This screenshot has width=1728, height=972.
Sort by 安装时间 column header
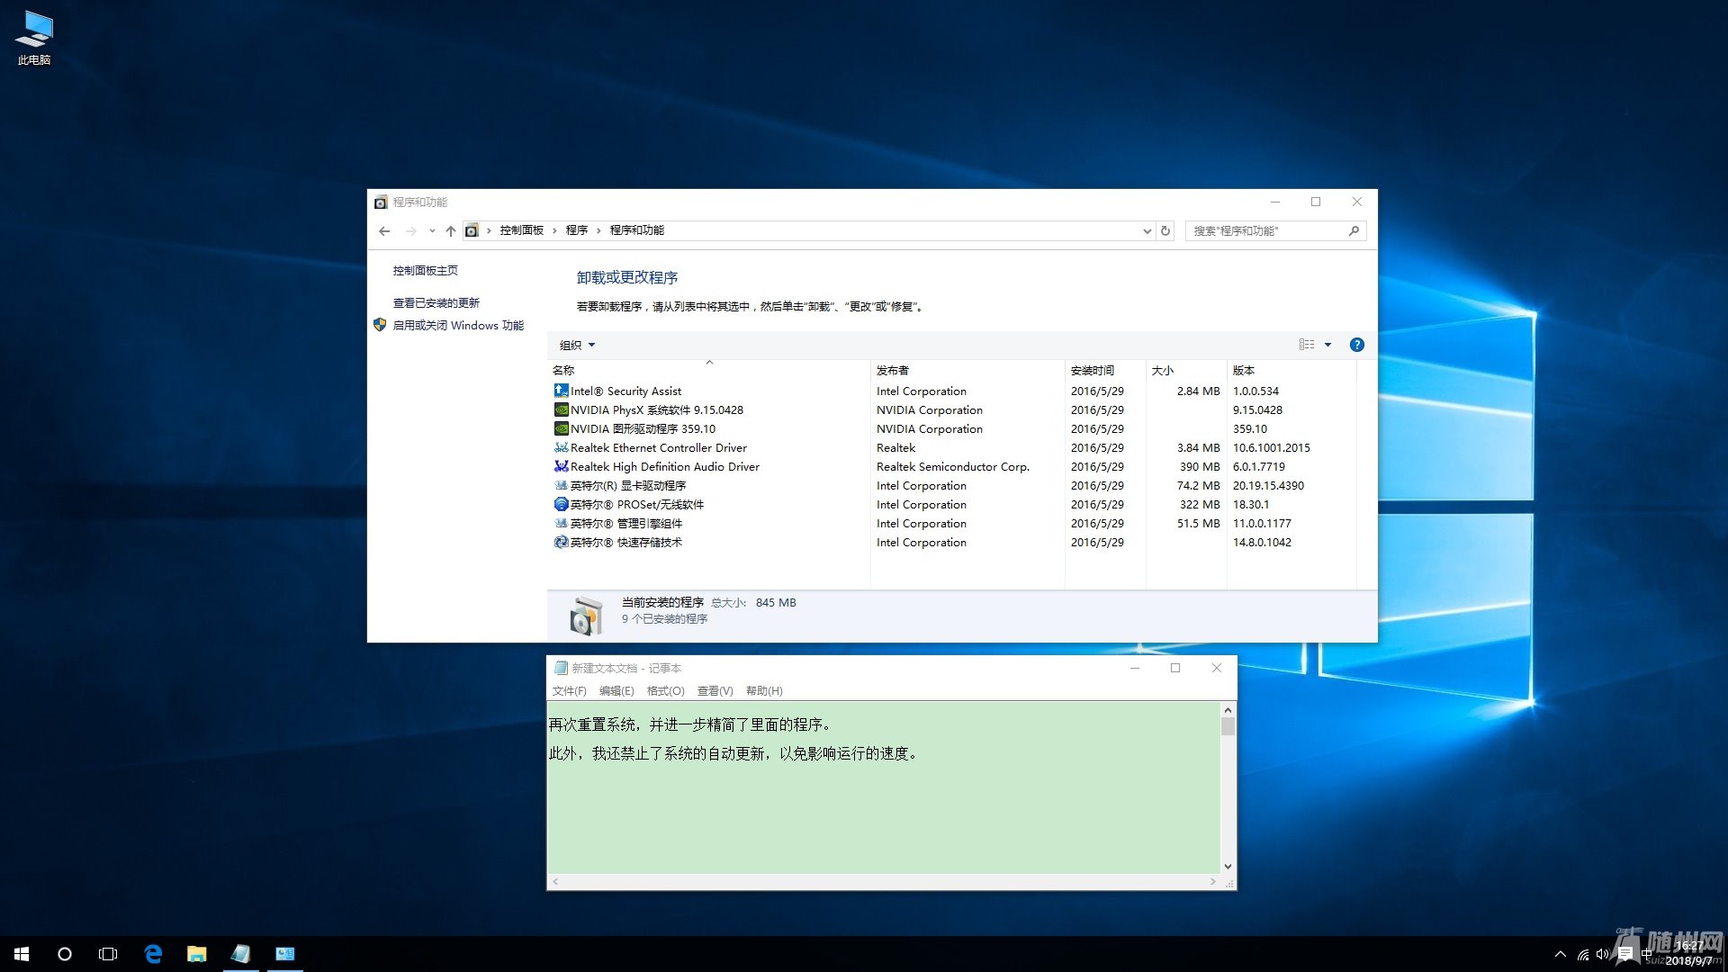[x=1105, y=370]
